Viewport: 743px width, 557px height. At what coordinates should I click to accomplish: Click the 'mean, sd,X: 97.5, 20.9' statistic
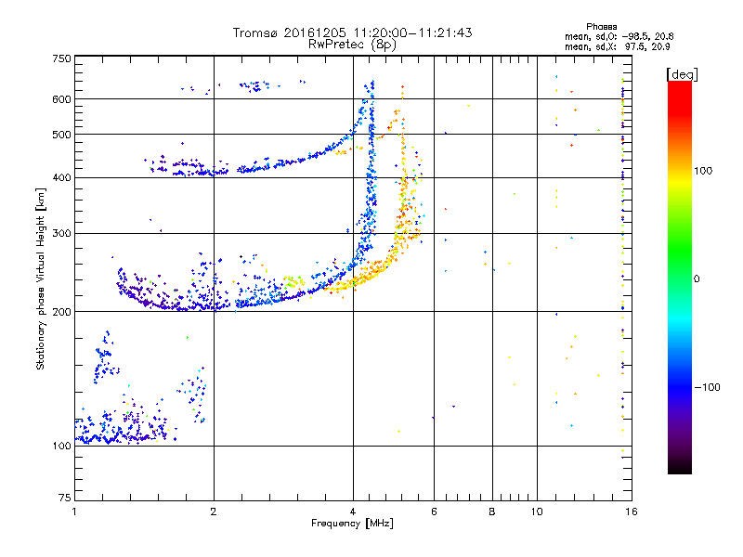coord(617,46)
